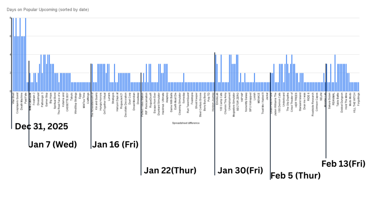Click the 'Vital Shell' x-axis label
The image size is (366, 206).
point(13,99)
